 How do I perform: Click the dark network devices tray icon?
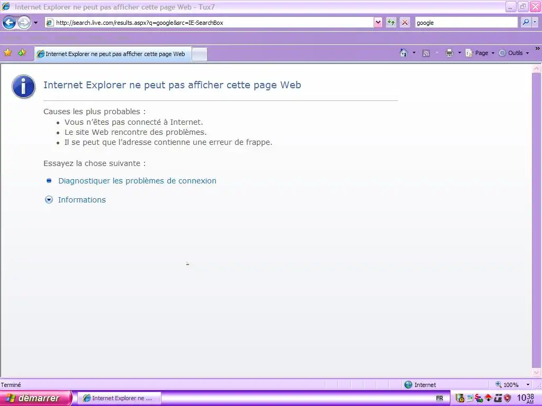pos(498,398)
